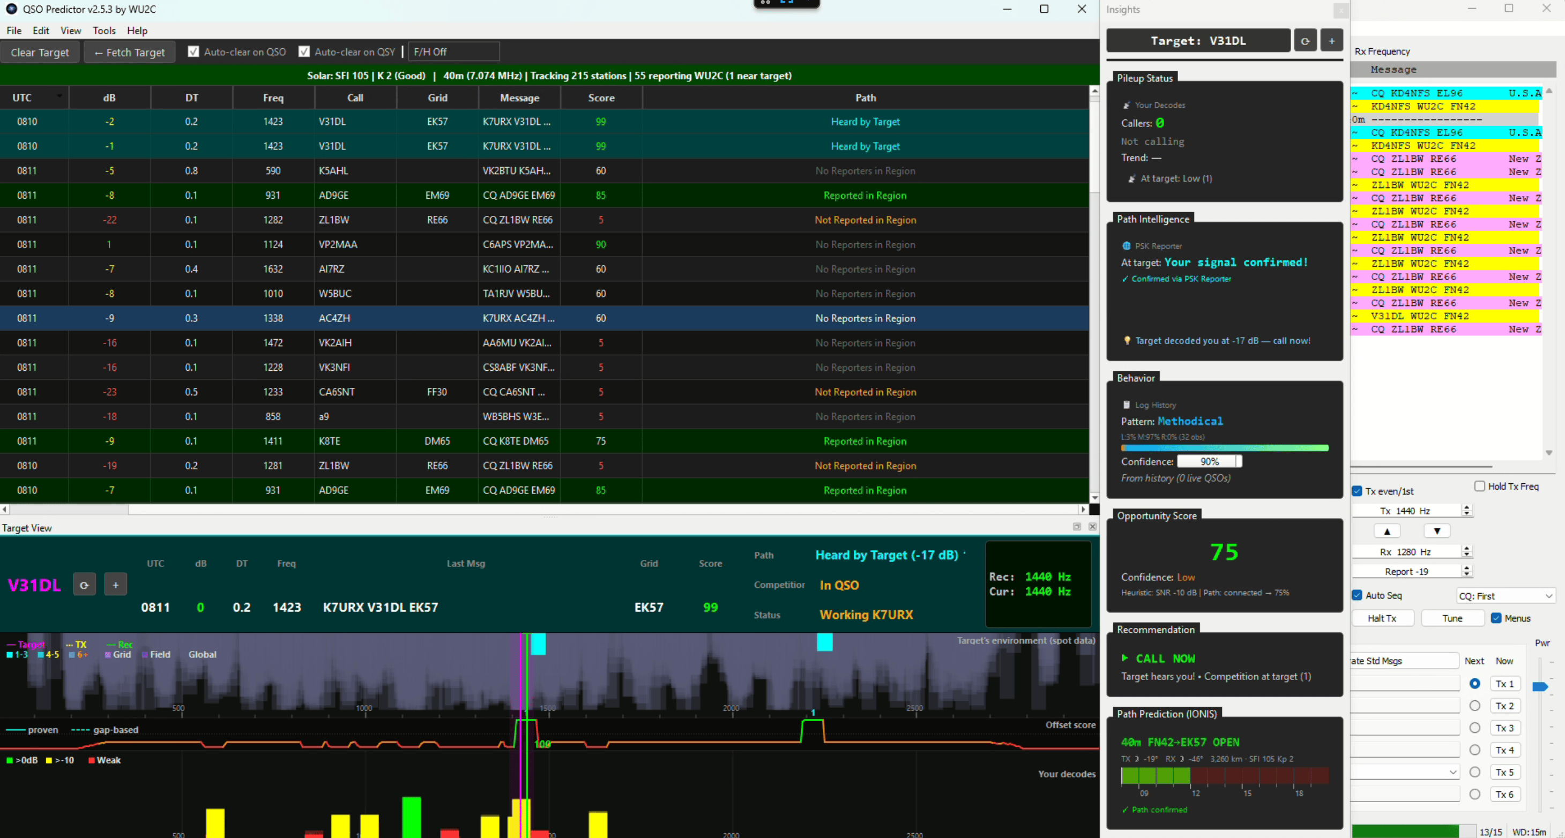
Task: Select the AC4ZH row in the decode table
Action: (545, 318)
